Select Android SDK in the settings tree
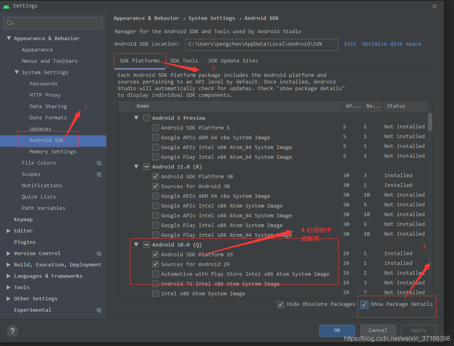The width and height of the screenshot is (454, 346). tap(47, 140)
